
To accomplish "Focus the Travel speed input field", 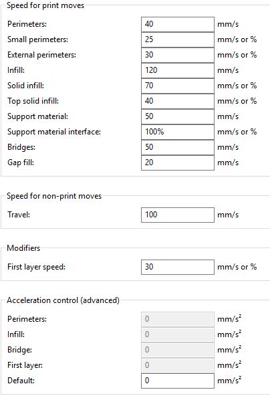I will point(178,215).
